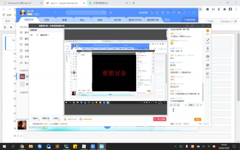Open the 文件 menu in Jupyter
This screenshot has width=240, height=150.
click(8, 21)
